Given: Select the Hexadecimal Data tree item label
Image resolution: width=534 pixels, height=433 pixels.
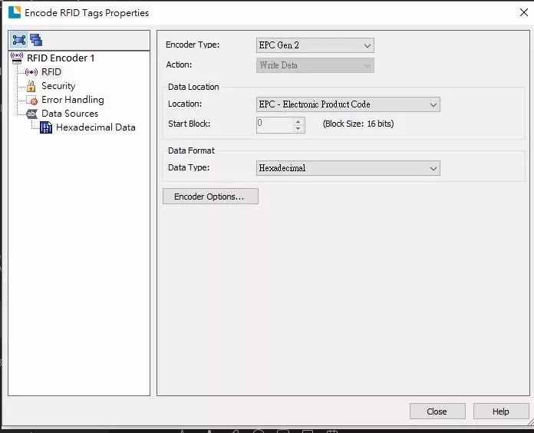Looking at the screenshot, I should pos(95,127).
